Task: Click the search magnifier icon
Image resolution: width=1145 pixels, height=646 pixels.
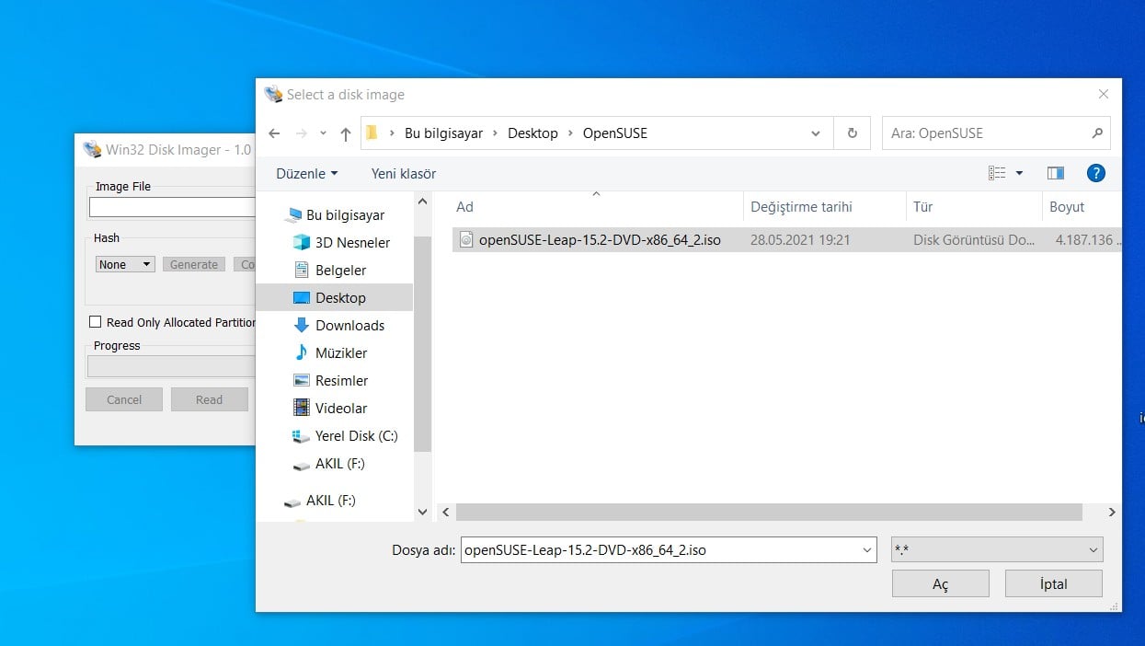Action: (x=1097, y=133)
